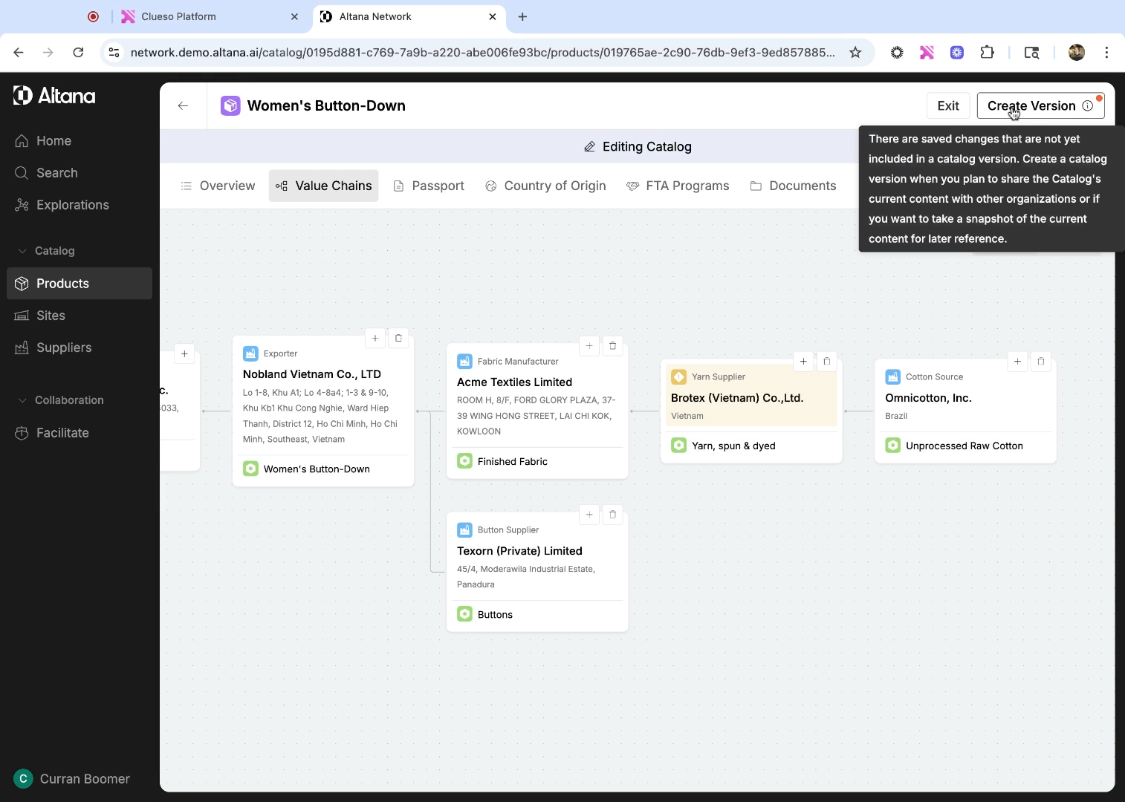Go to Explorations in the sidebar
Viewport: 1125px width, 802px height.
72,205
